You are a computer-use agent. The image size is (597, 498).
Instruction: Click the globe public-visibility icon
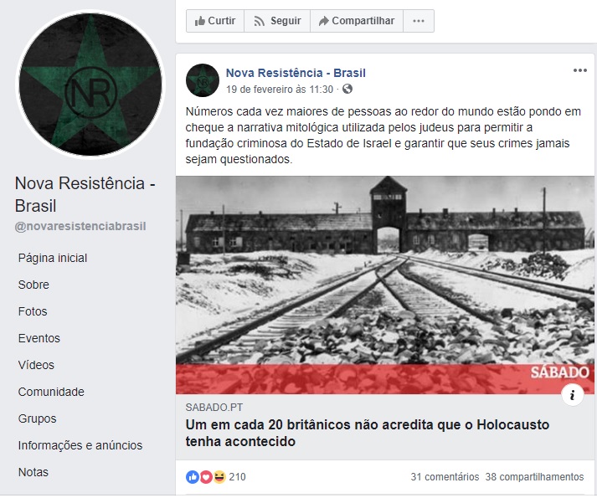click(347, 89)
